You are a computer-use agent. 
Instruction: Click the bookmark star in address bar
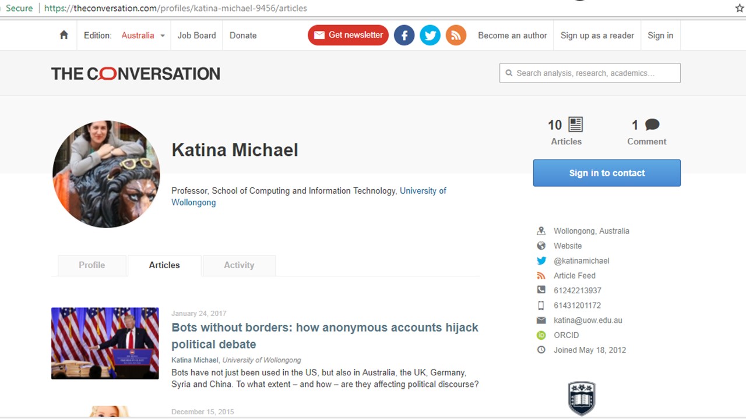coord(740,8)
